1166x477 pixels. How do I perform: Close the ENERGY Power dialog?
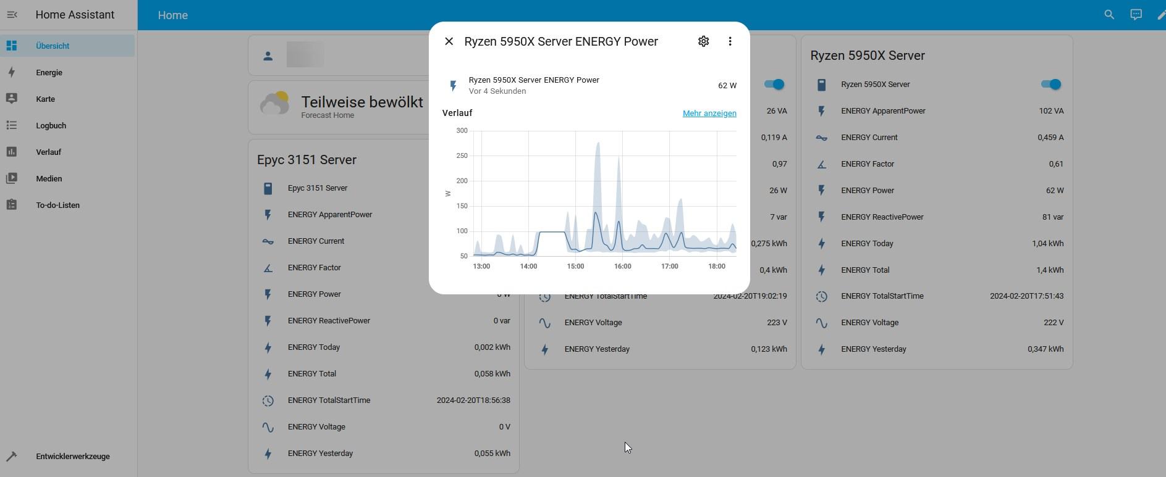click(x=449, y=41)
